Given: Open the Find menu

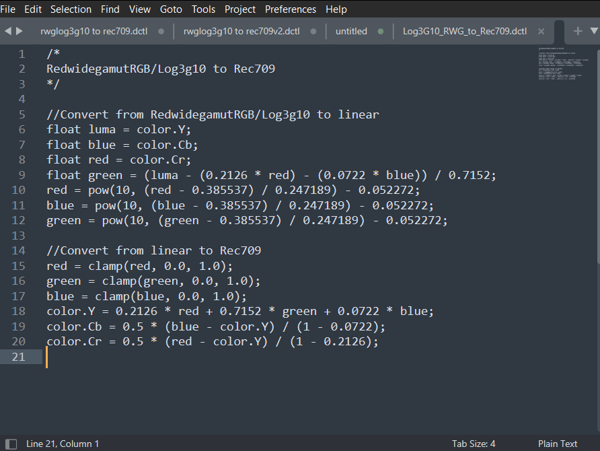Looking at the screenshot, I should pyautogui.click(x=110, y=9).
